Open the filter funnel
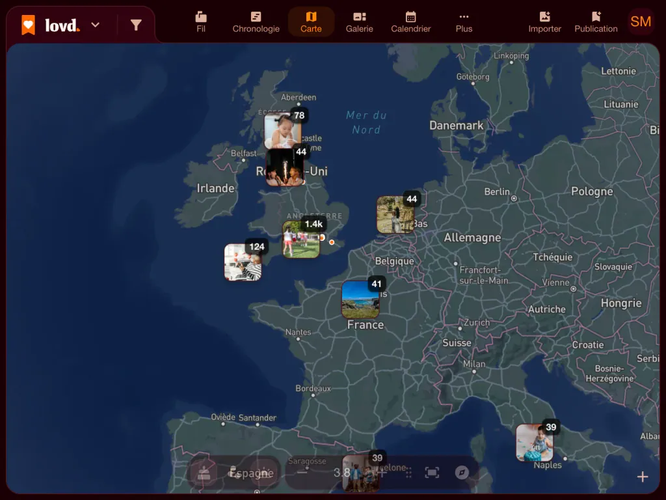This screenshot has width=666, height=500. tap(136, 25)
